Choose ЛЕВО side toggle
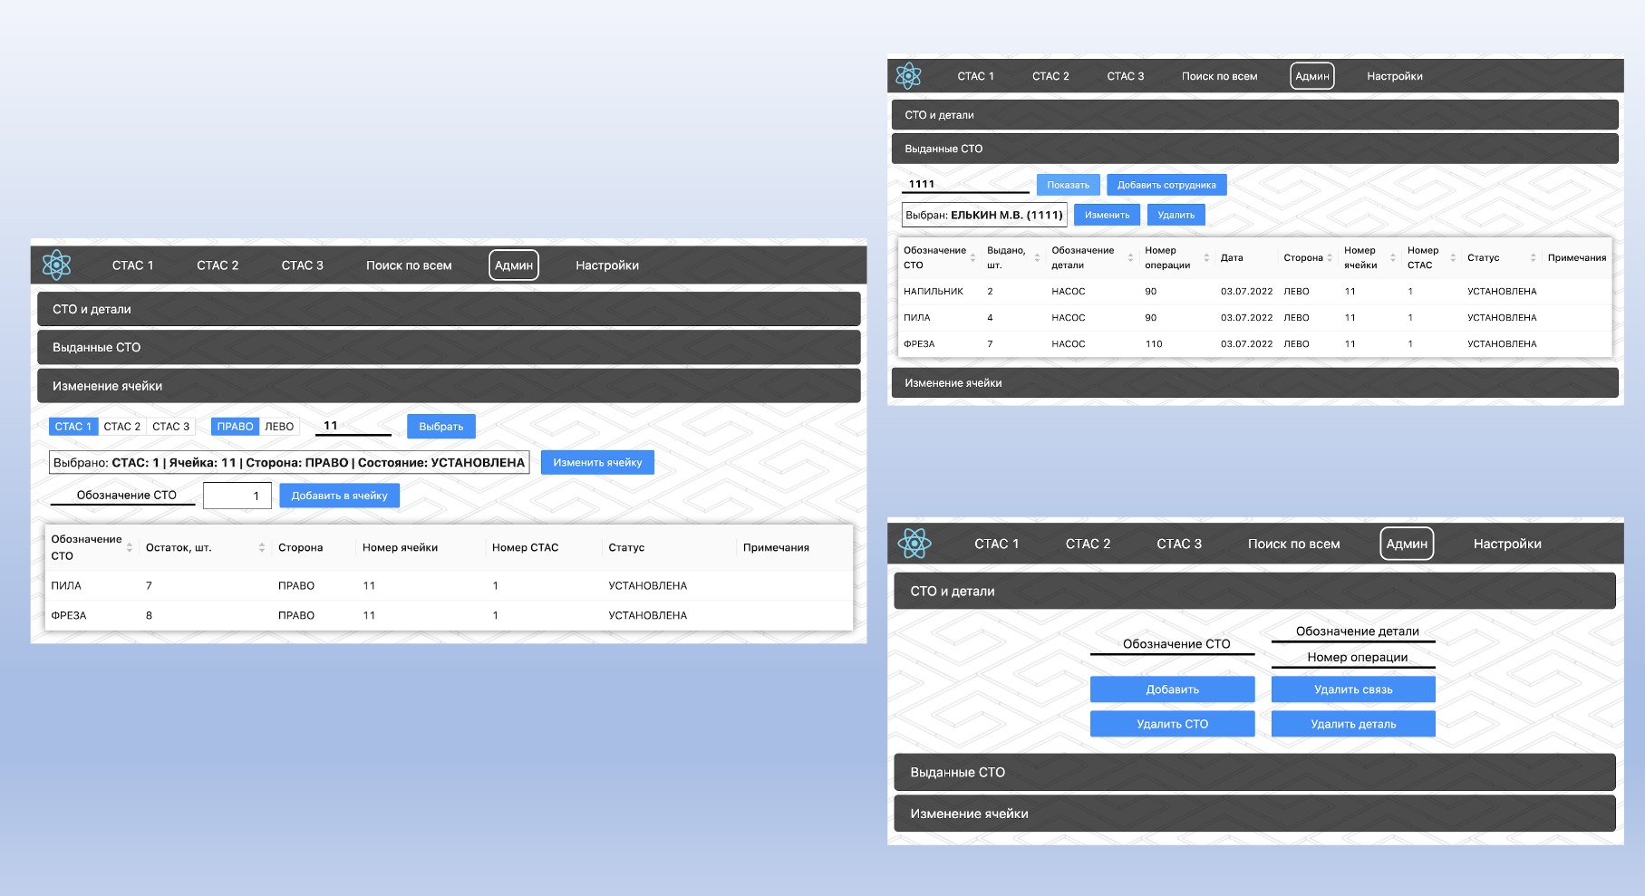The image size is (1645, 896). pyautogui.click(x=279, y=427)
